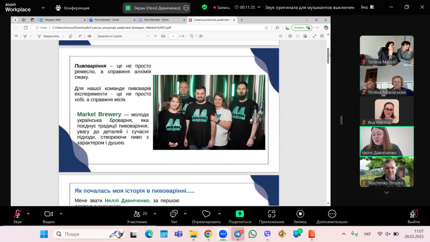Toggle PDF fit to width
This screenshot has height=242, width=430.
click(163, 36)
